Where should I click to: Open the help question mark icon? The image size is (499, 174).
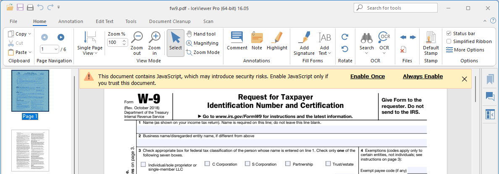[493, 21]
